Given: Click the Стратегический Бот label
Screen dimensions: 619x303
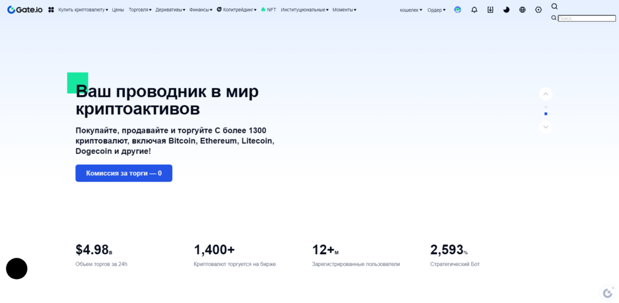Looking at the screenshot, I should (455, 264).
